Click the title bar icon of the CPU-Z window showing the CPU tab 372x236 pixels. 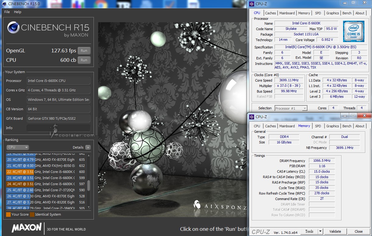tap(251, 4)
